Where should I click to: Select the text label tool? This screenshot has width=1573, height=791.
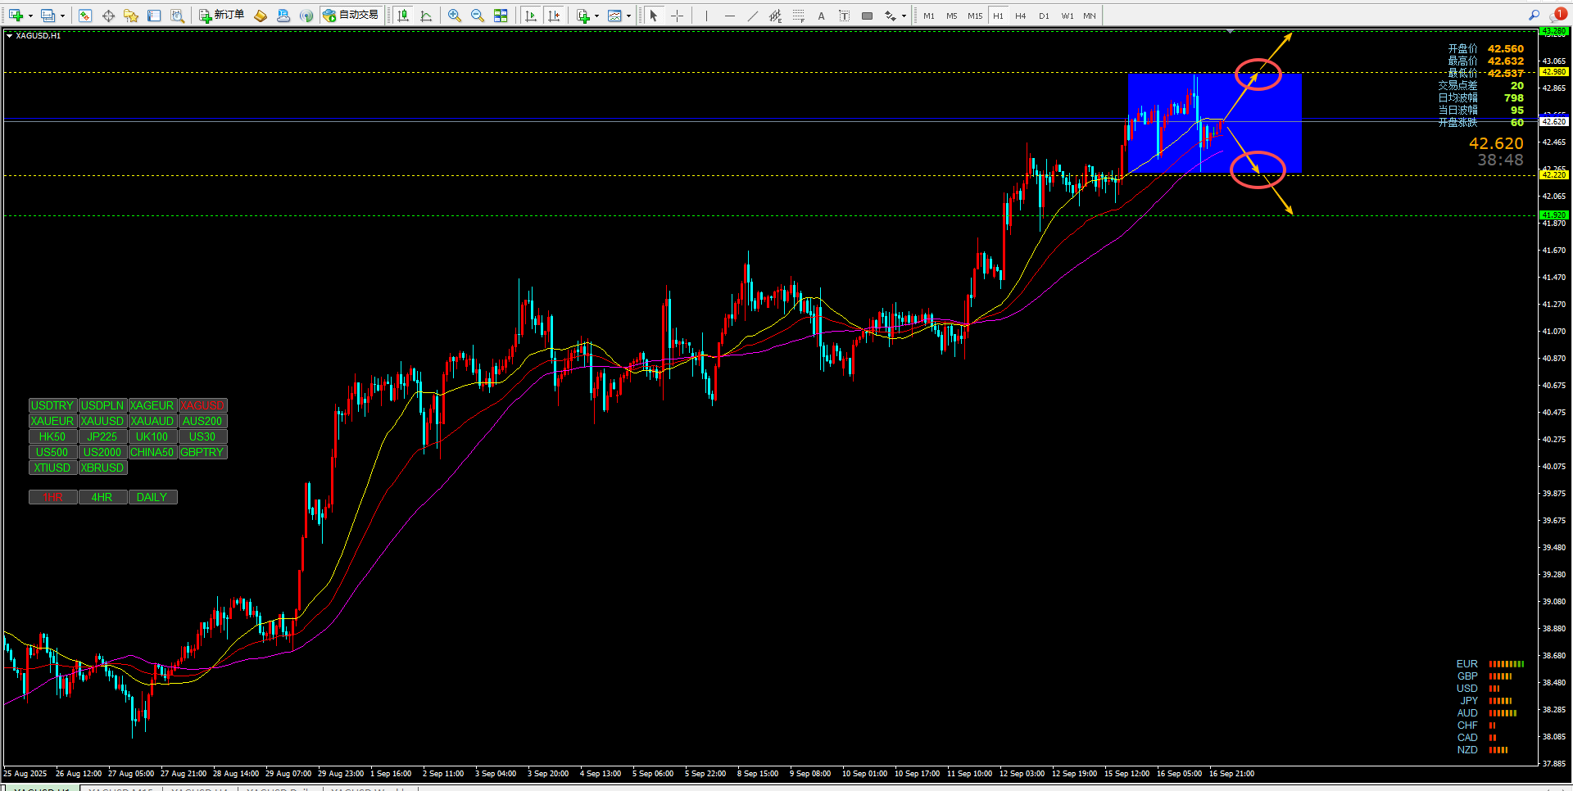[x=821, y=16]
